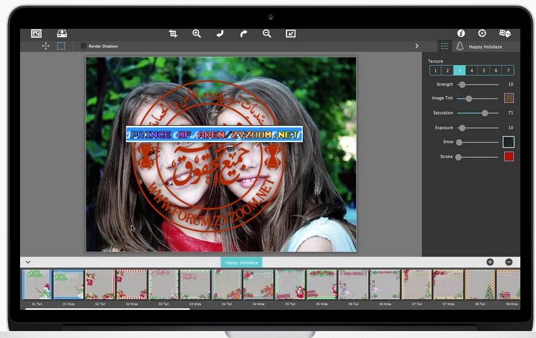Adjust the Exposure slider
This screenshot has height=338, width=536.
pos(478,128)
